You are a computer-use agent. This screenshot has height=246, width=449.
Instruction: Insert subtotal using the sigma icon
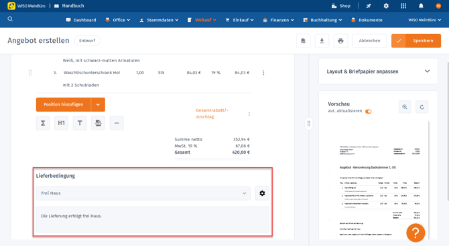point(43,123)
